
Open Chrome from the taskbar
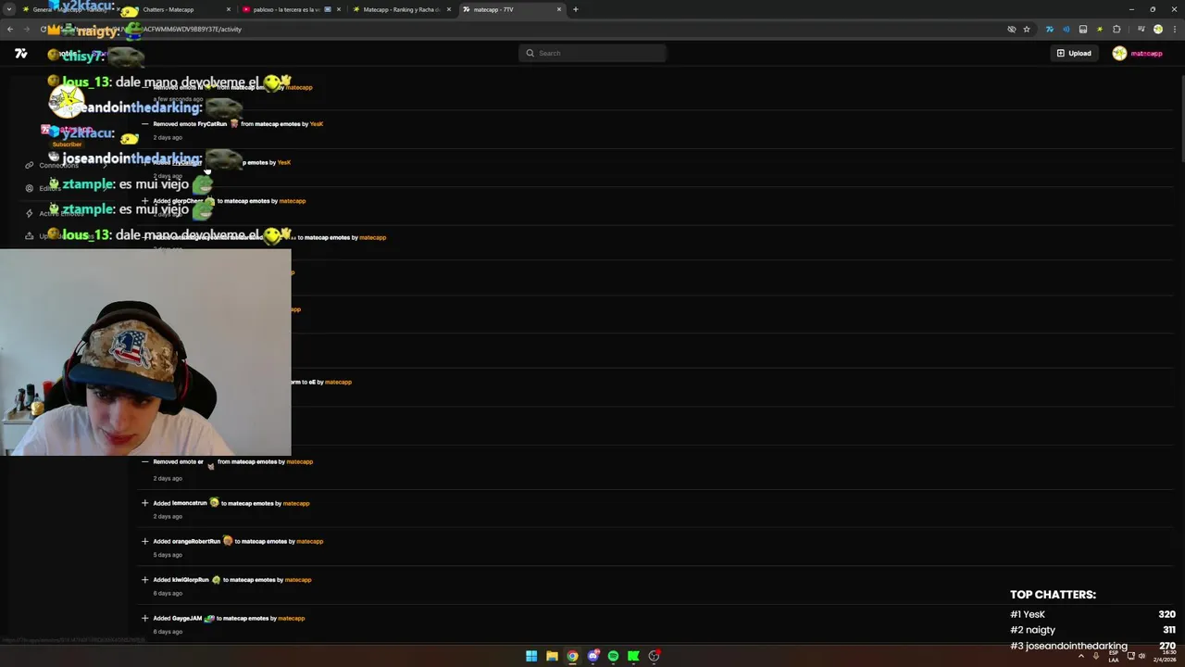572,656
